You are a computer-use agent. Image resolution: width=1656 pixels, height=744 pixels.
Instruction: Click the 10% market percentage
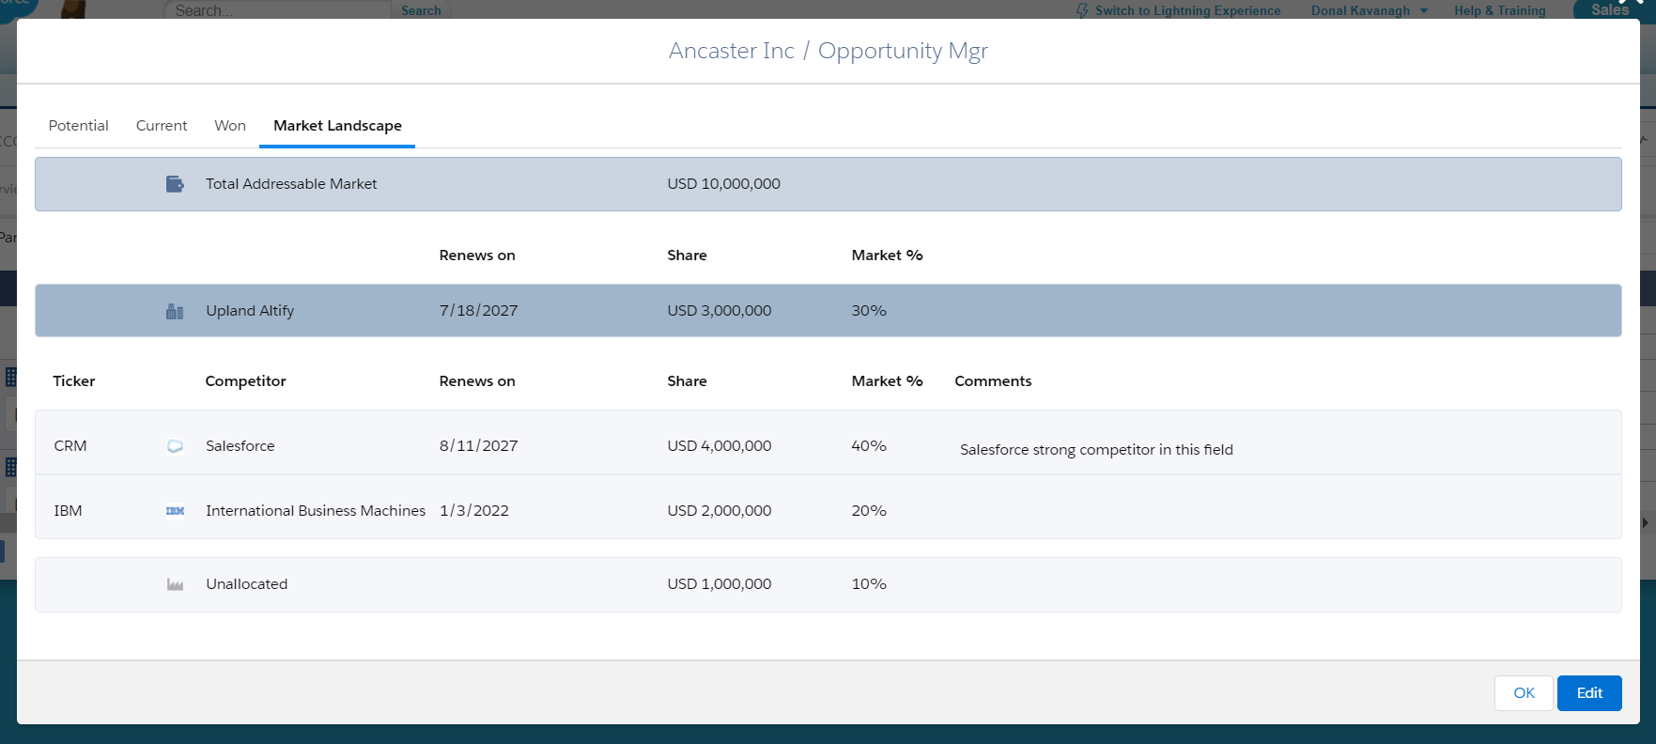tap(869, 584)
